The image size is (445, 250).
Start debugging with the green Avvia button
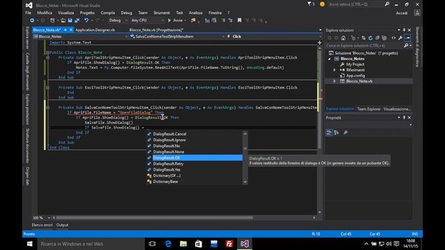pyautogui.click(x=175, y=20)
